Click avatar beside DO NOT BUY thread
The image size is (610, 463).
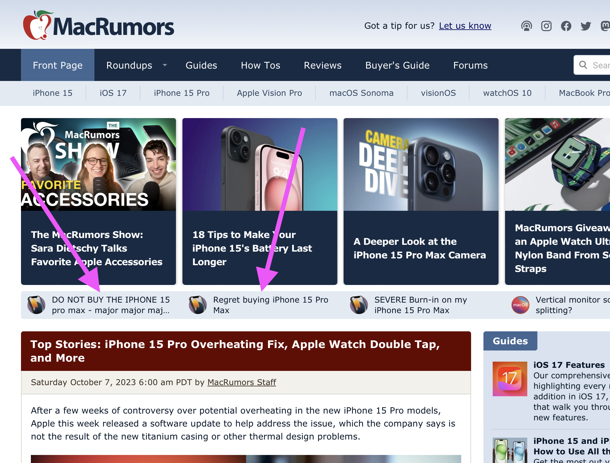(x=36, y=305)
